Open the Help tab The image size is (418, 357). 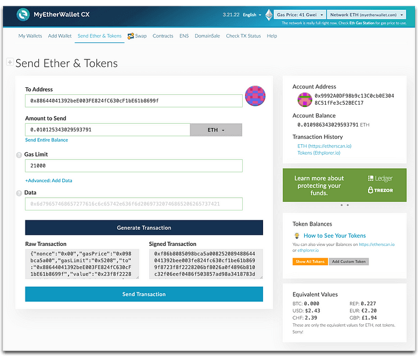(272, 36)
